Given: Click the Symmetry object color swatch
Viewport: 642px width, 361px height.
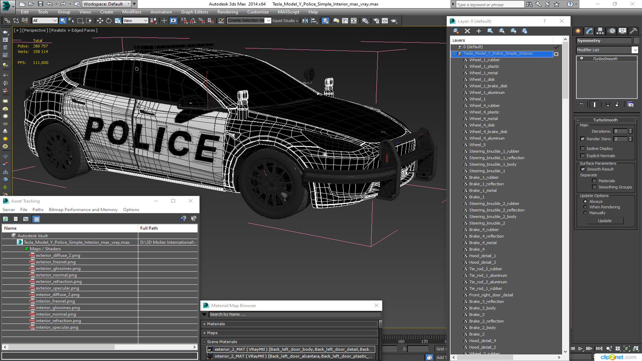Looking at the screenshot, I should [636, 41].
